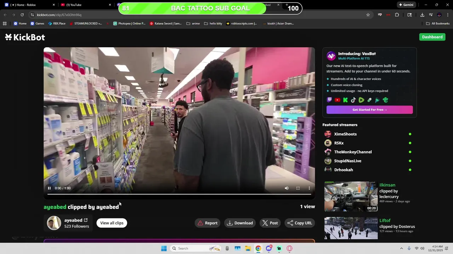Image resolution: width=453 pixels, height=254 pixels.
Task: Click the Liftof streamer name link
Action: coord(385,220)
